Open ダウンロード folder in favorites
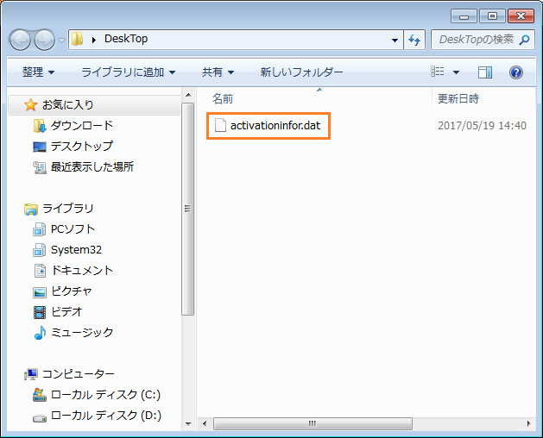The height and width of the screenshot is (438, 543). point(81,126)
